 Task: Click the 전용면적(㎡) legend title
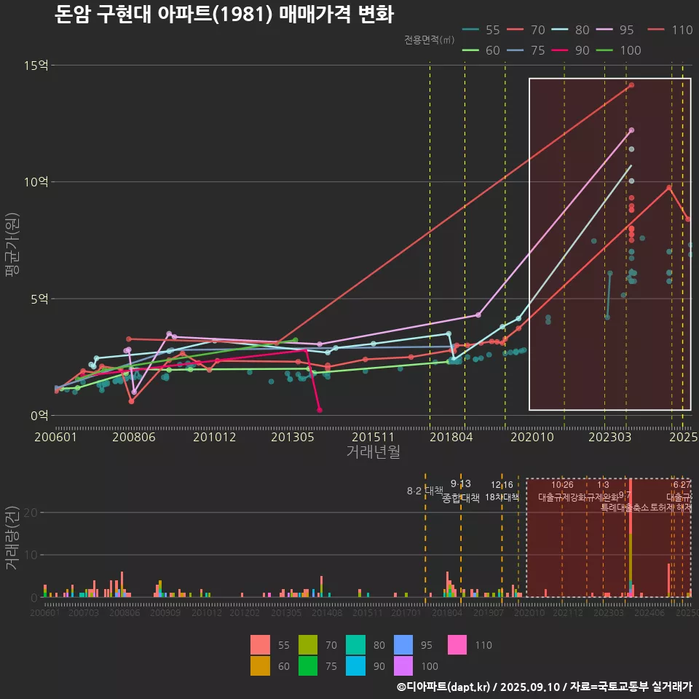click(429, 39)
